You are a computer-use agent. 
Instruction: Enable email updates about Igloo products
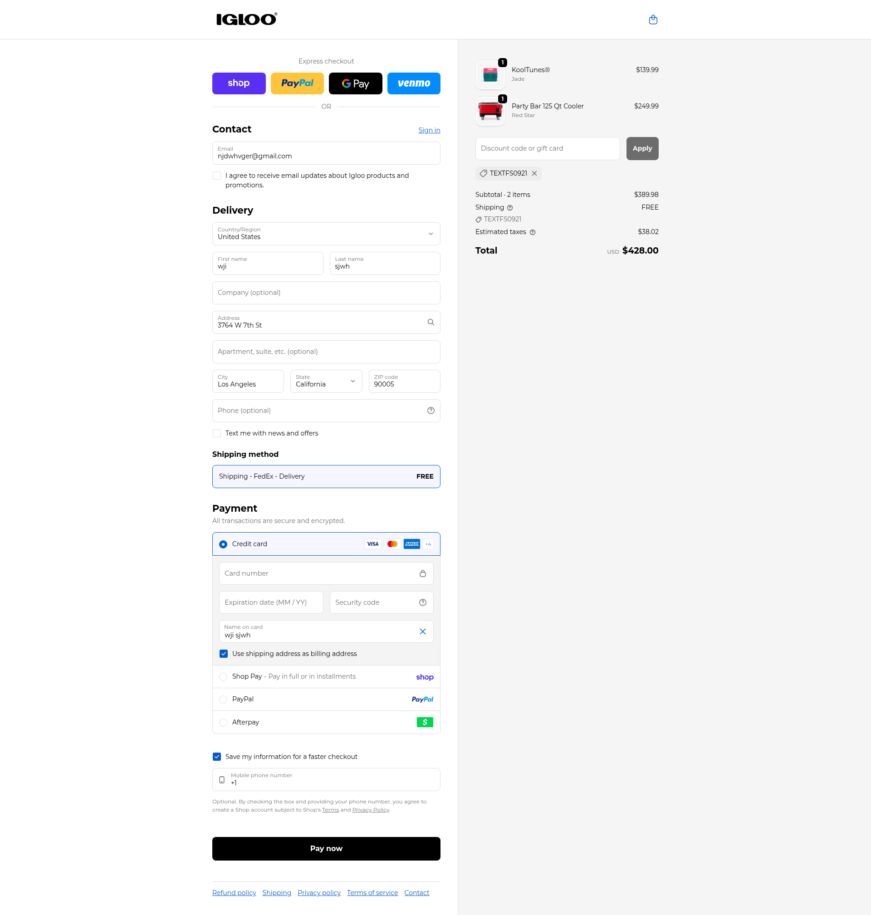point(216,176)
